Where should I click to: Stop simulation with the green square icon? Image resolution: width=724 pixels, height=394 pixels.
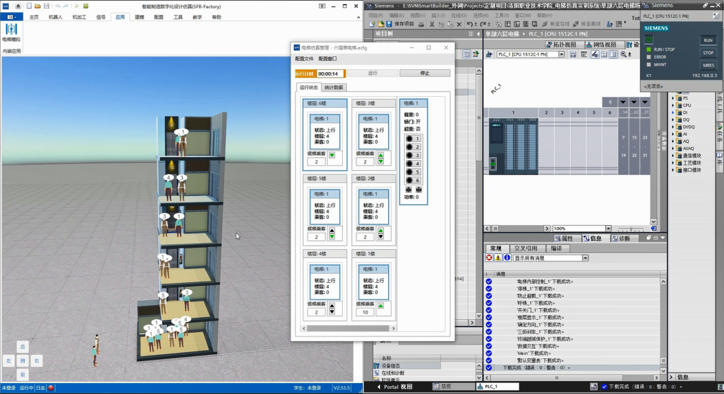tap(86, 6)
